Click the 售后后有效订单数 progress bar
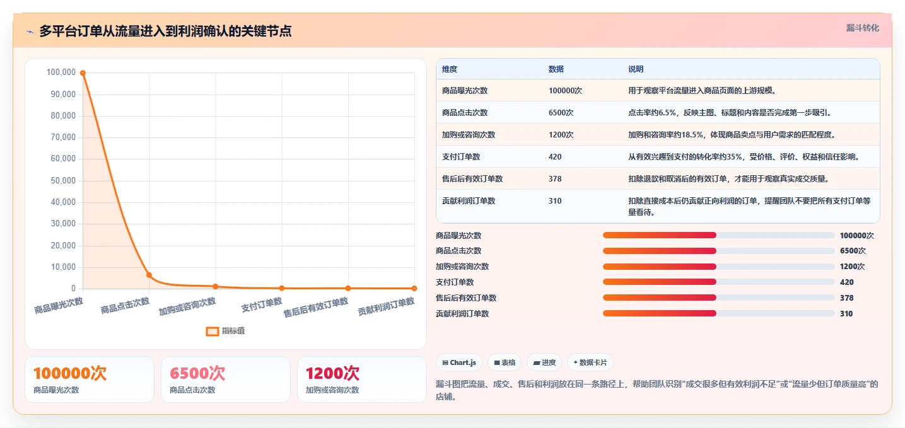Screen dimensions: 905x428 pyautogui.click(x=718, y=298)
